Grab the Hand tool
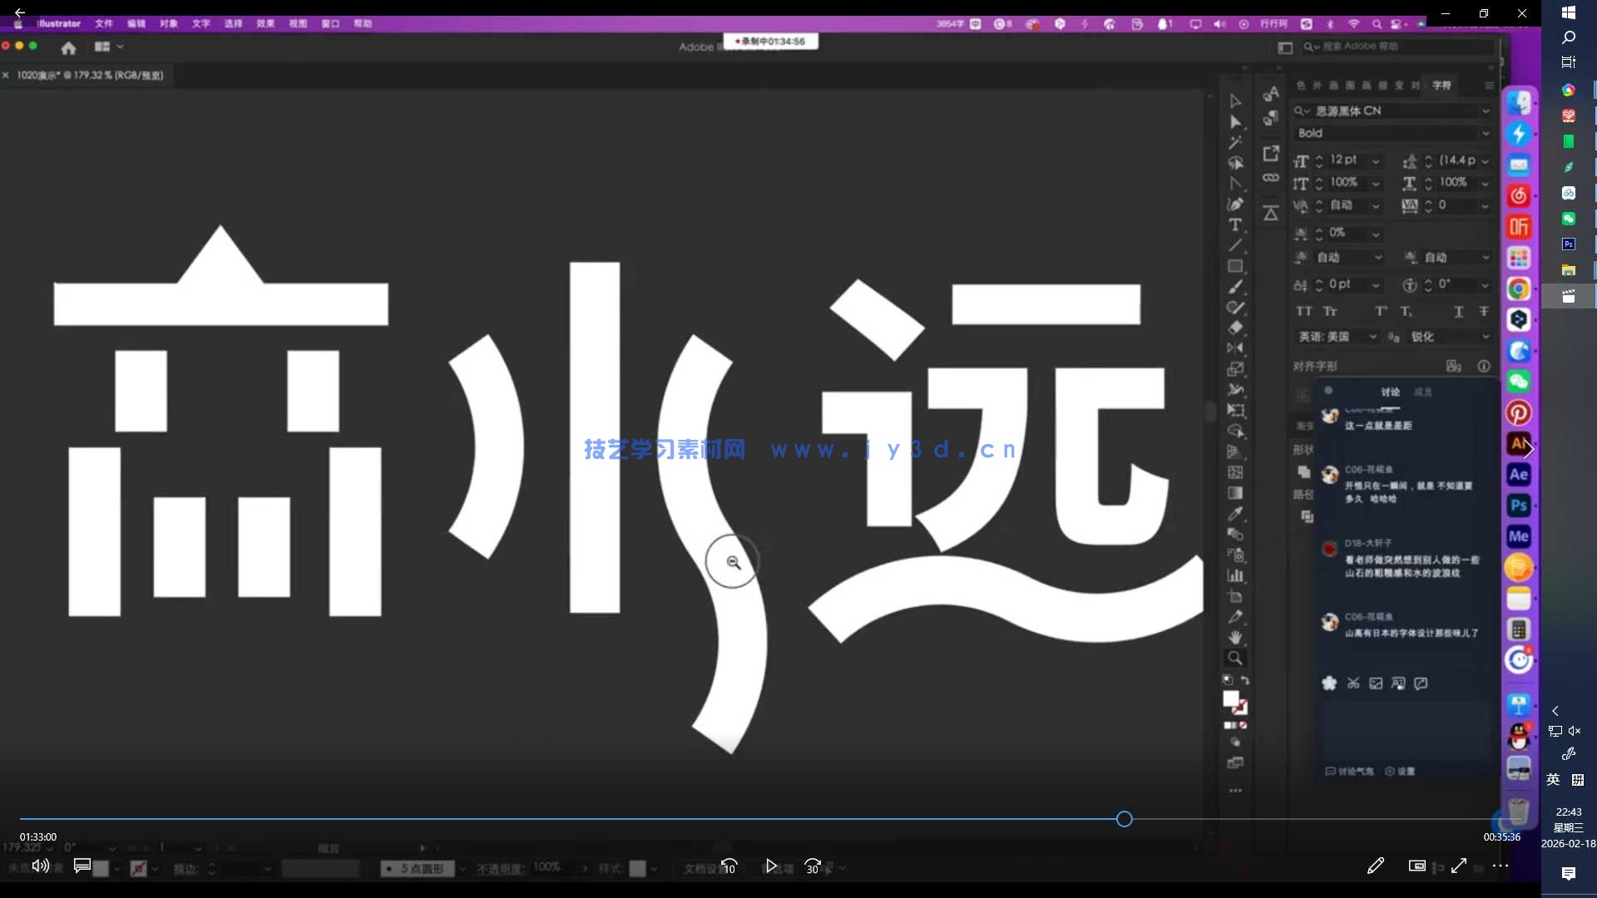Image resolution: width=1597 pixels, height=898 pixels. click(1235, 637)
